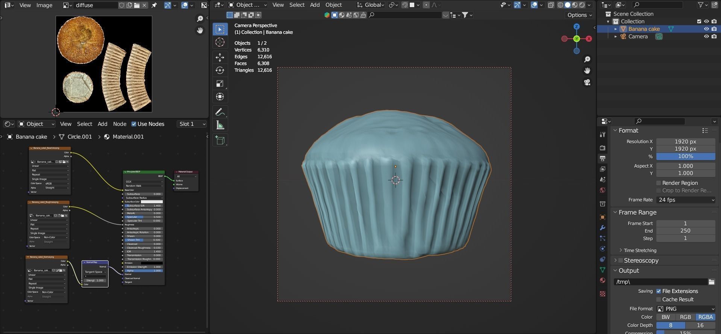Adjust the resolution percentage 100% slider
The width and height of the screenshot is (721, 334).
coord(686,156)
